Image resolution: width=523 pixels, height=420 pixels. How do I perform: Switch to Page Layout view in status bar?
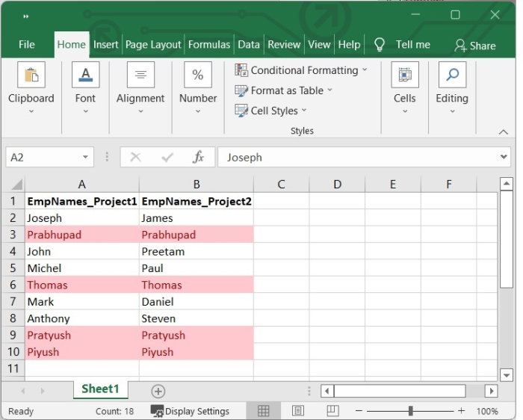(x=298, y=411)
